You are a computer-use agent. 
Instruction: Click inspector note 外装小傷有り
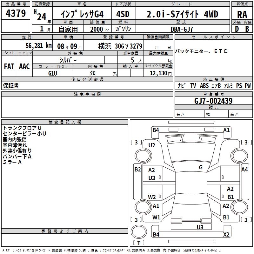coord(17,150)
